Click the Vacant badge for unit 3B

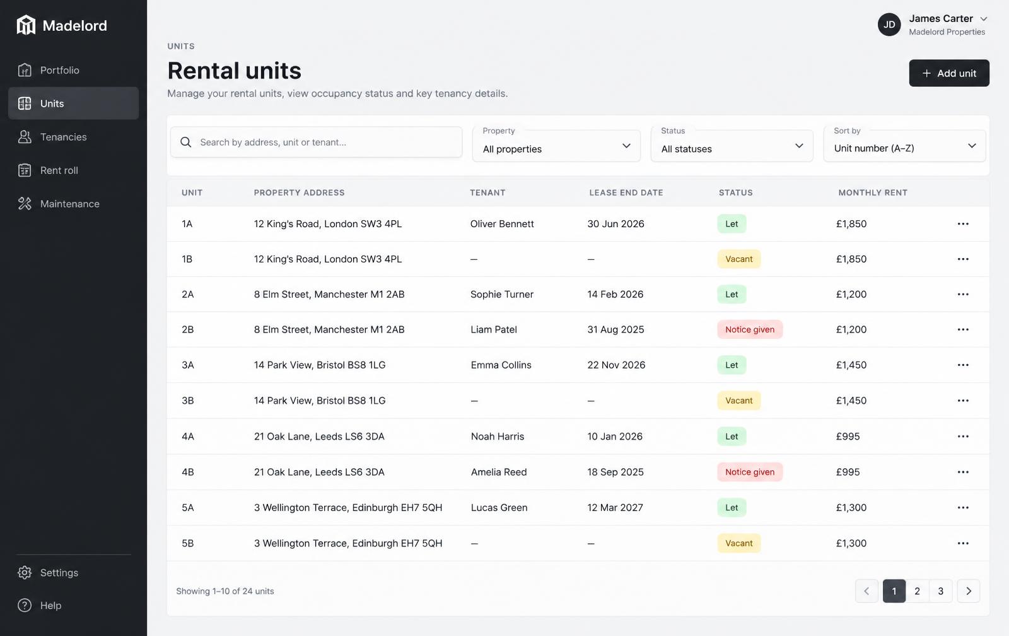[739, 401]
